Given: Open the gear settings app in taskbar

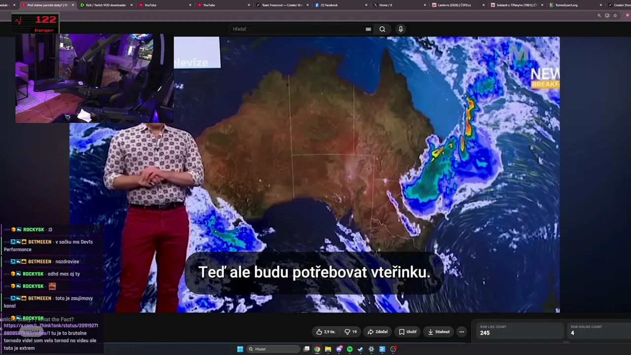Looking at the screenshot, I should tap(371, 349).
